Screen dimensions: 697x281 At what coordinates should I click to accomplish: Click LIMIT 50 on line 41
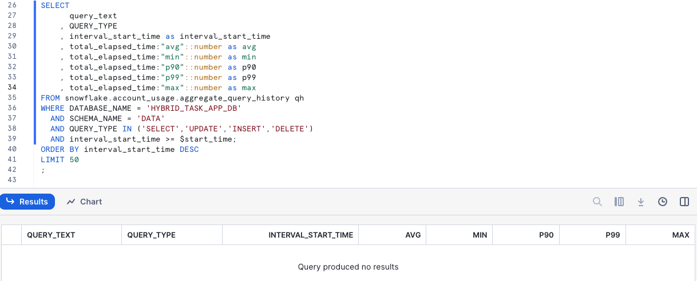point(60,159)
